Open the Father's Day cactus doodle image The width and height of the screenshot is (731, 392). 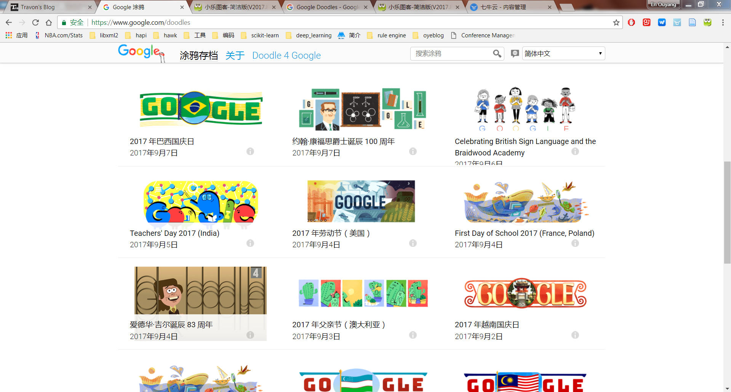363,293
